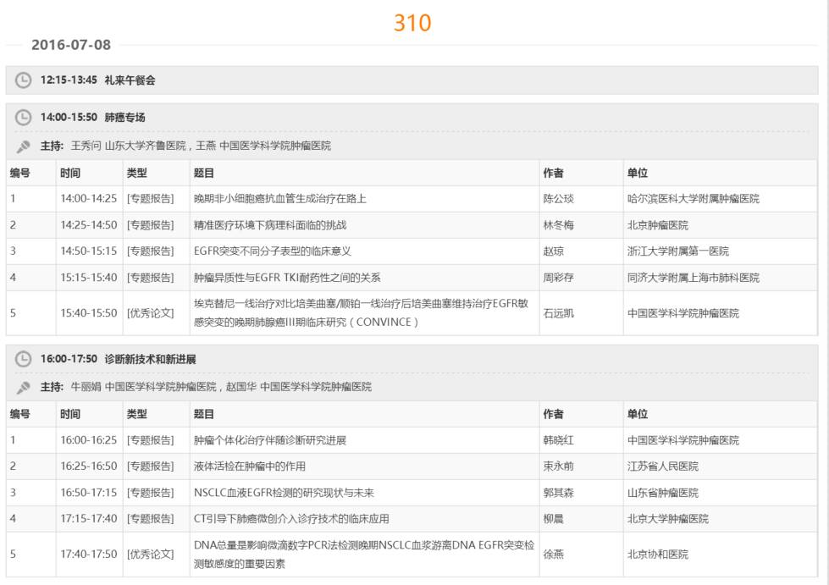Click microphone icon next to 牛丽娟 host line

tap(23, 388)
